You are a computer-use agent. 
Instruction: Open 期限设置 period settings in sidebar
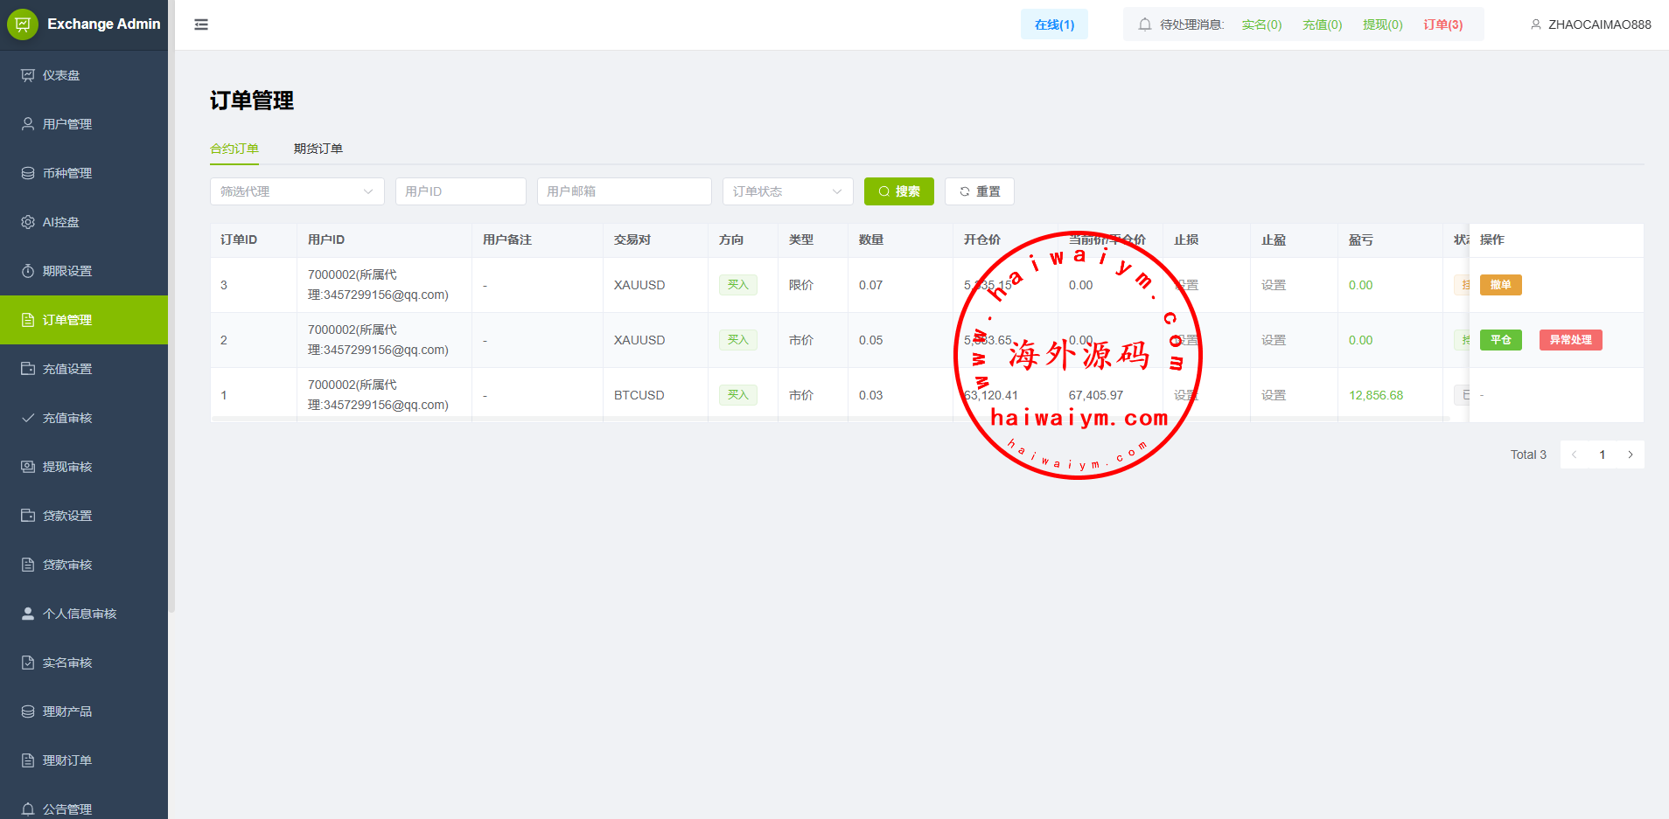pyautogui.click(x=67, y=271)
